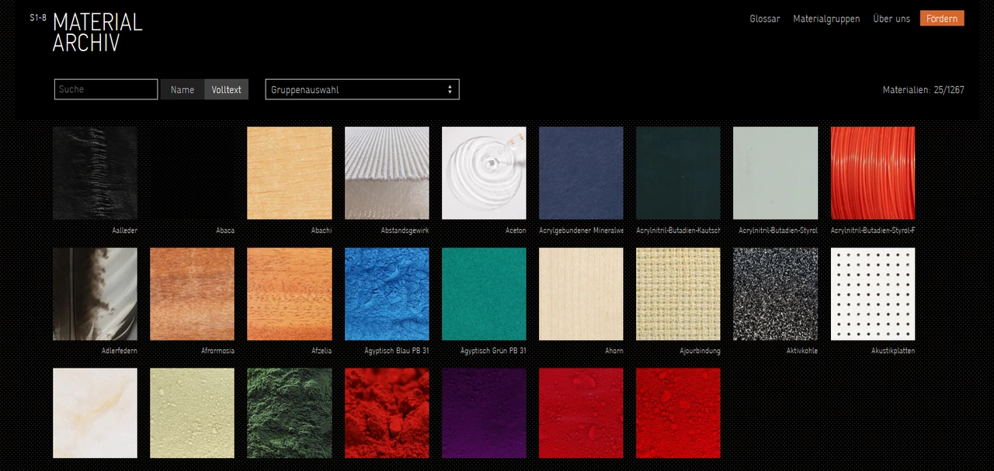Open the Ajourbindung woven fabric thumbnail
Viewport: 994px width, 471px height.
(678, 294)
